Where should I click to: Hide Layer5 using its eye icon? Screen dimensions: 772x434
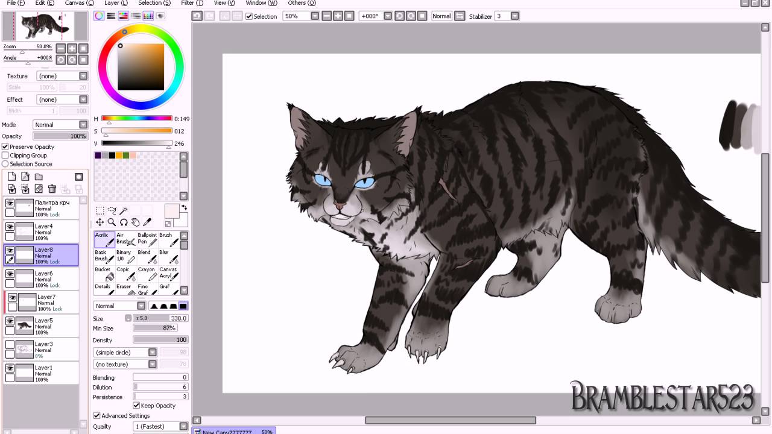point(10,321)
